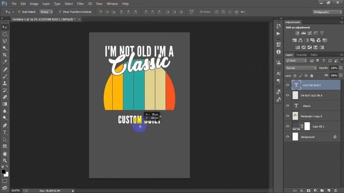The image size is (344, 193).
Task: Select the Background layer name
Action: pyautogui.click(x=307, y=137)
